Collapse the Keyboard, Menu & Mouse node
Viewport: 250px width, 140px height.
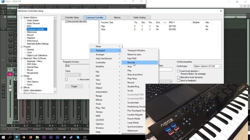click(21, 58)
